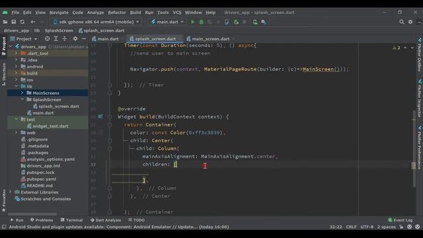Open the Flutter Performance side panel

(x=420, y=147)
